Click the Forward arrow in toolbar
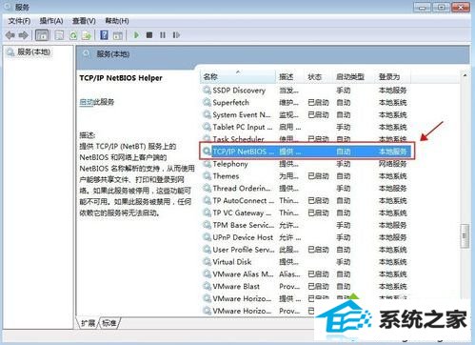 pyautogui.click(x=23, y=35)
